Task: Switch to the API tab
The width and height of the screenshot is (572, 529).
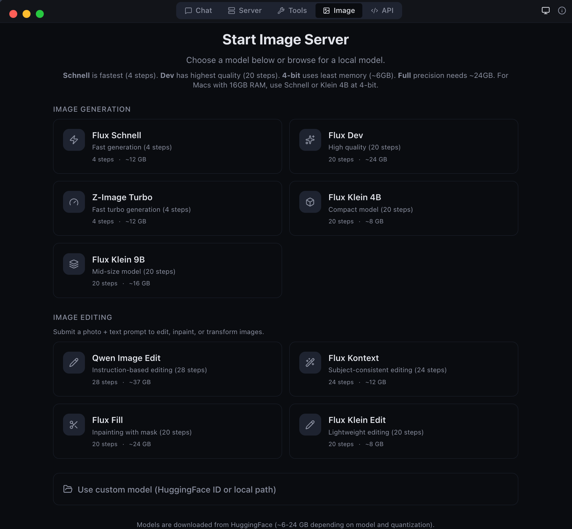Action: [382, 11]
